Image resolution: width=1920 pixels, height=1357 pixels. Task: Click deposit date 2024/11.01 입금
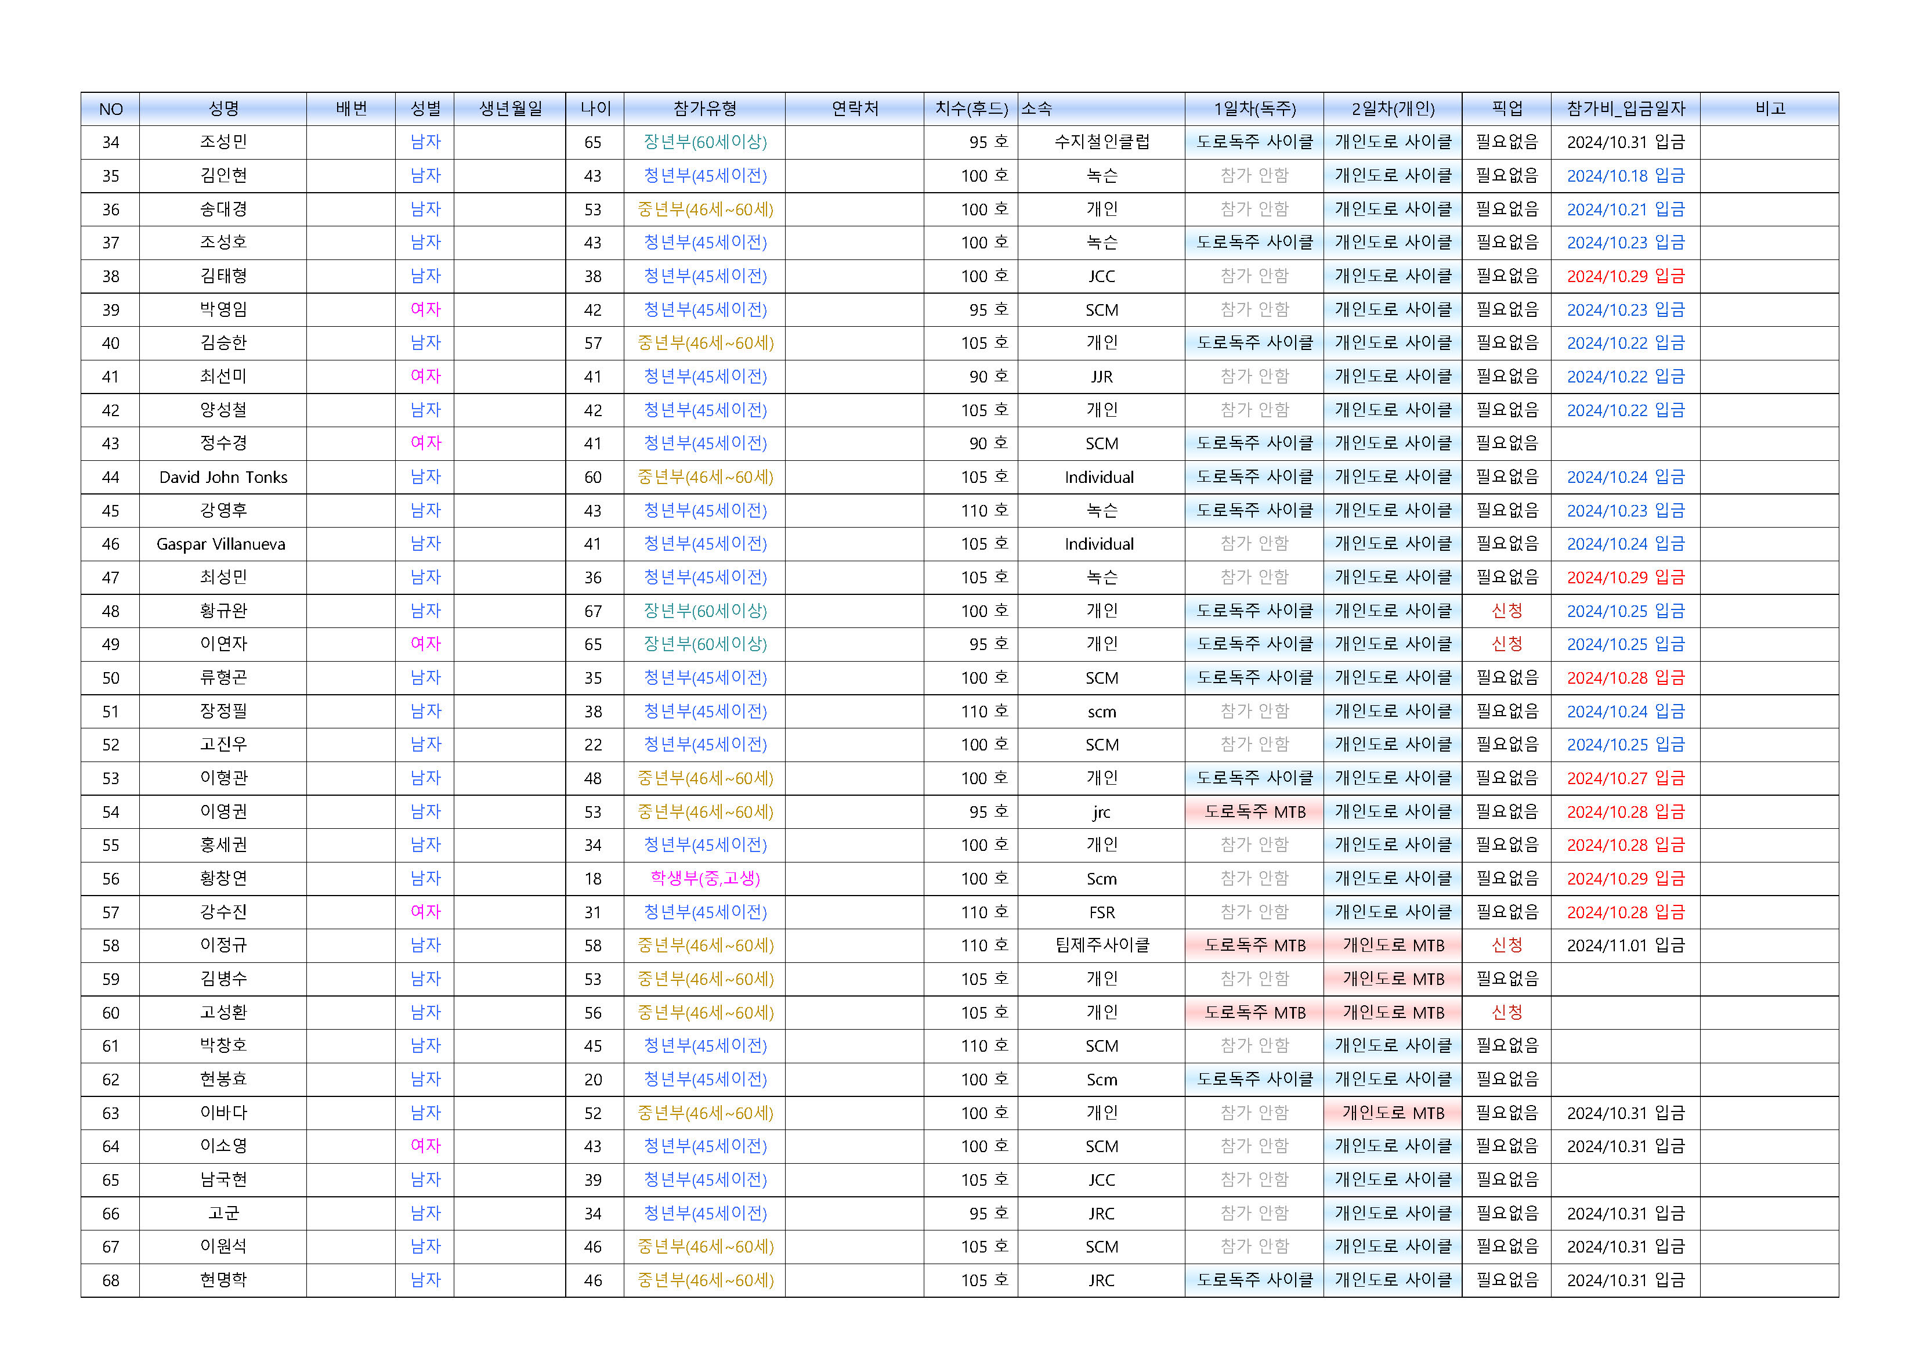coord(1626,945)
